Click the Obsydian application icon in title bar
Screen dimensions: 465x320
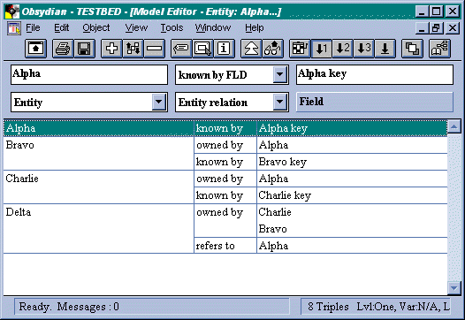point(12,11)
